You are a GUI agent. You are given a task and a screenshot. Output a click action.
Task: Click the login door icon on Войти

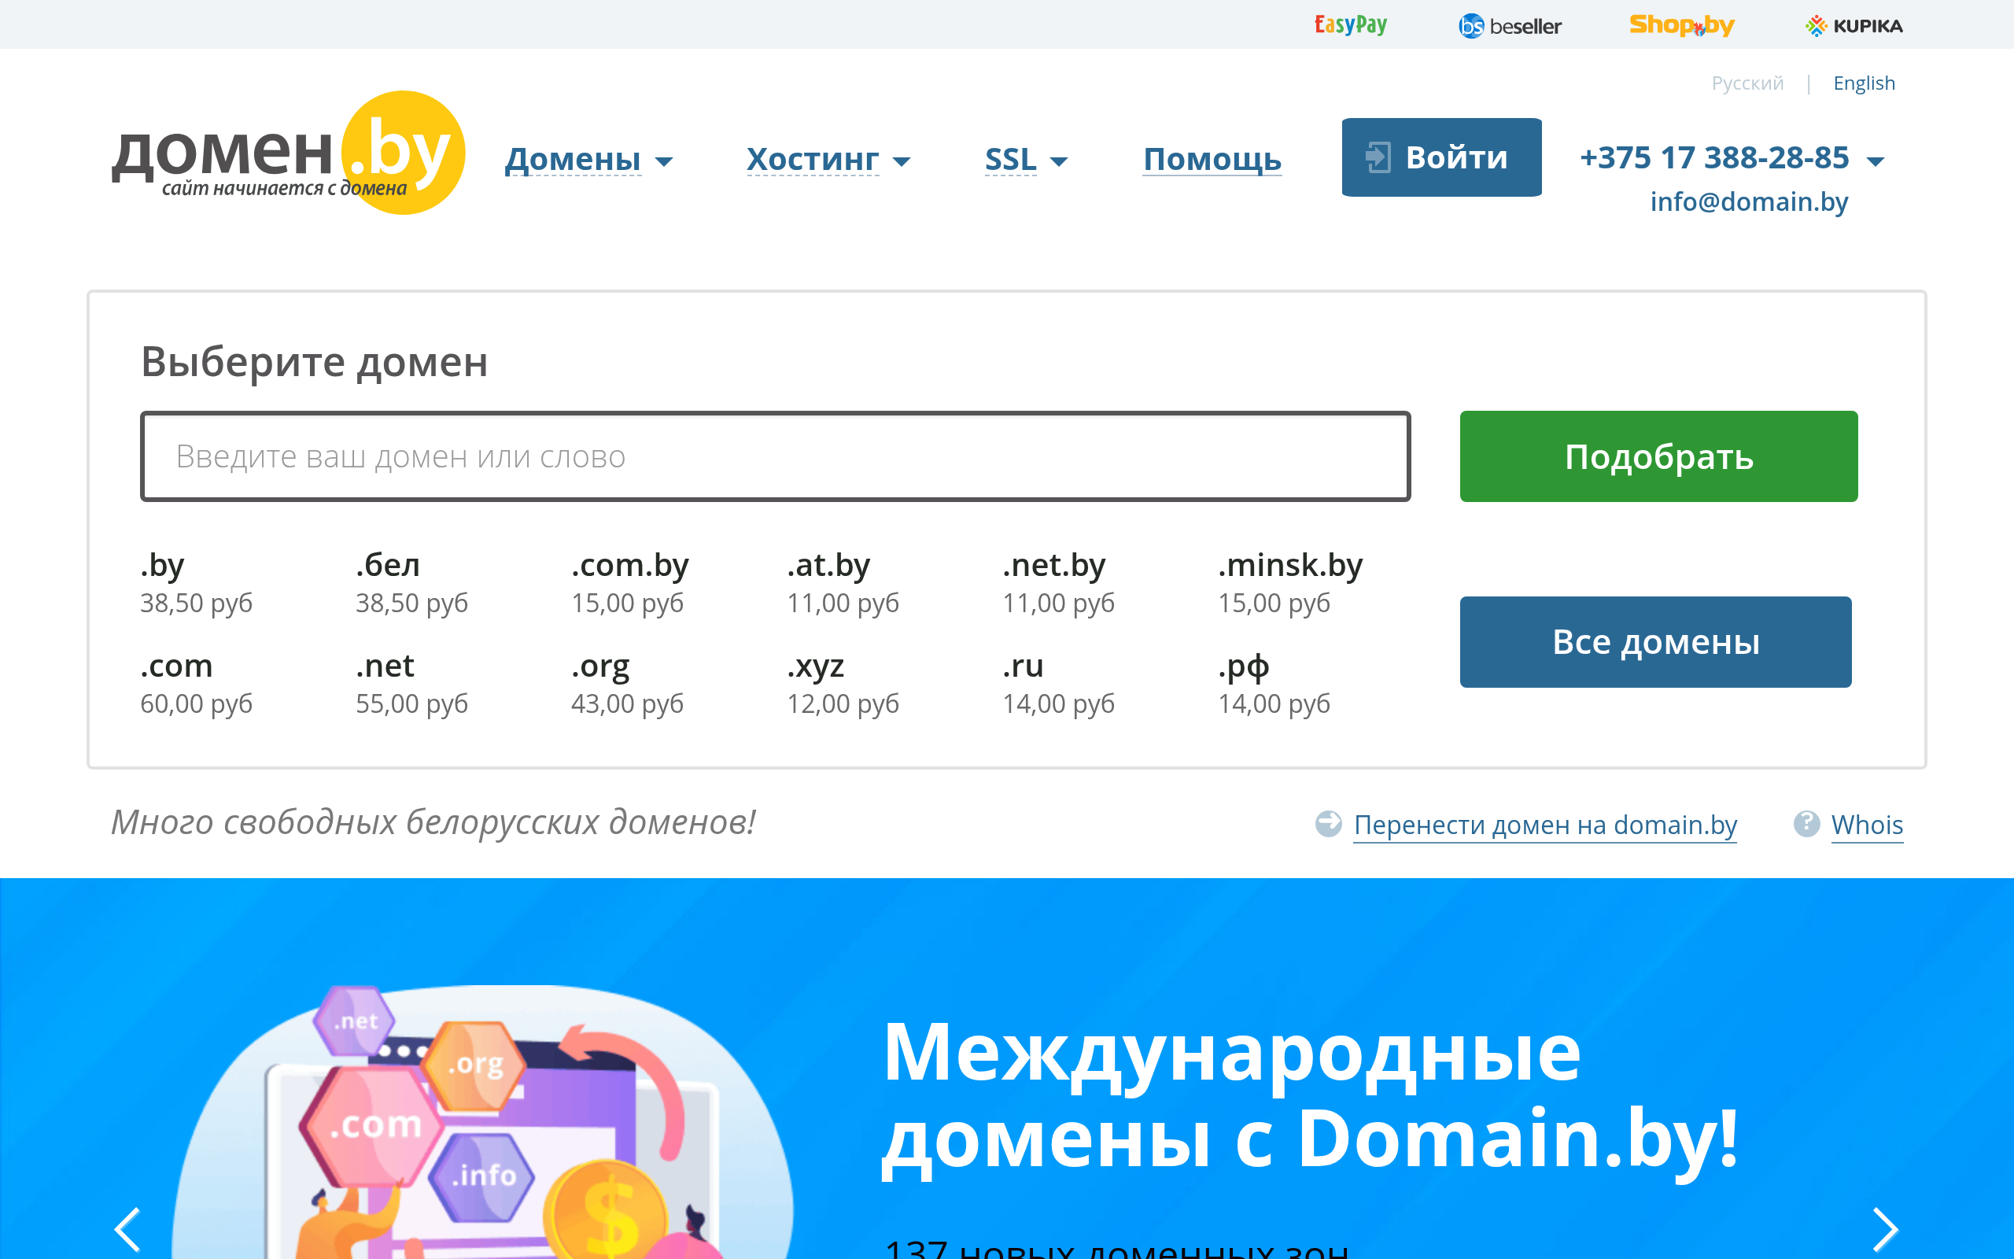click(x=1378, y=157)
